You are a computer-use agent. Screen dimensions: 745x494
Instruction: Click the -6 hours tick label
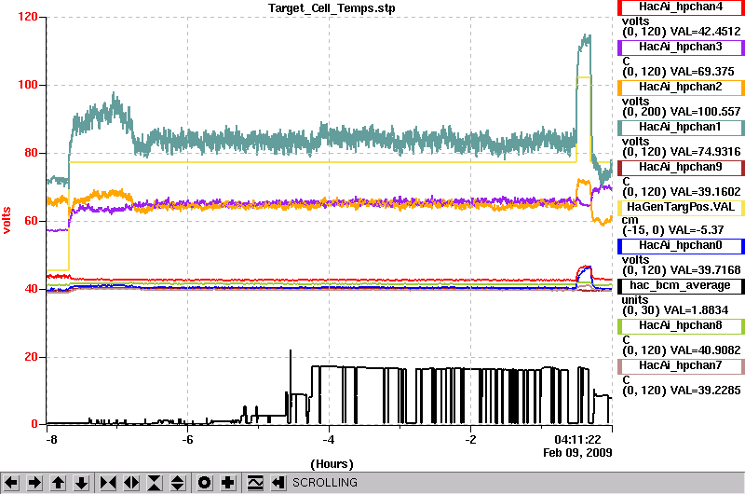tap(188, 440)
